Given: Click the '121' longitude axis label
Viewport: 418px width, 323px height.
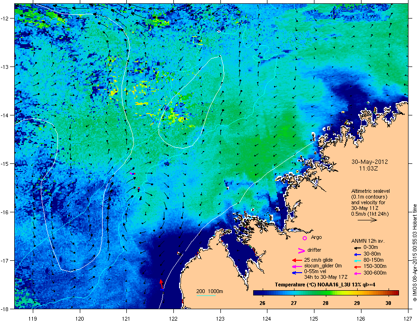Looking at the screenshot, I should pos(126,319).
